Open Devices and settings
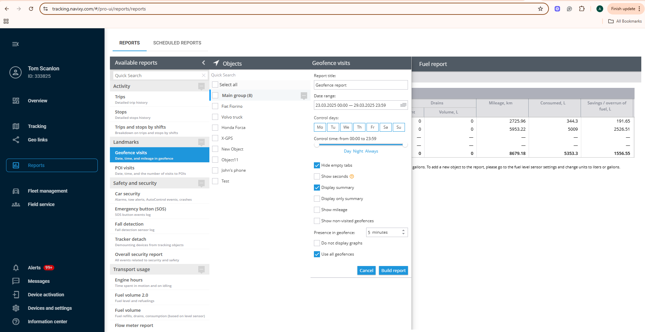Screen dimensions: 645x332 click(50, 308)
